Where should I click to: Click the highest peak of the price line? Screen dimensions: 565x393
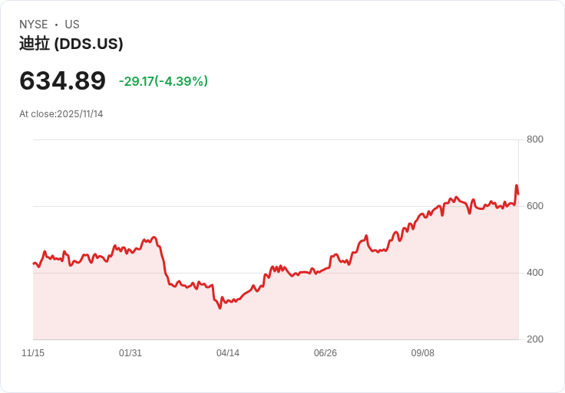tap(517, 186)
